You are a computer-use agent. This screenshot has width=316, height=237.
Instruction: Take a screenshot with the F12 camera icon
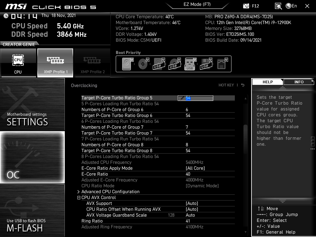[x=246, y=6]
